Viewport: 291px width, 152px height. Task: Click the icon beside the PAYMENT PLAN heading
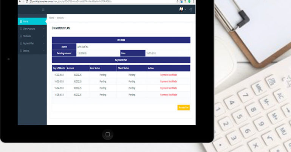pyautogui.click(x=53, y=28)
